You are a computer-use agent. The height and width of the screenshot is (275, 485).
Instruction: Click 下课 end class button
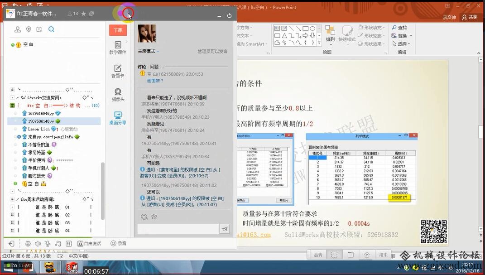pyautogui.click(x=118, y=30)
